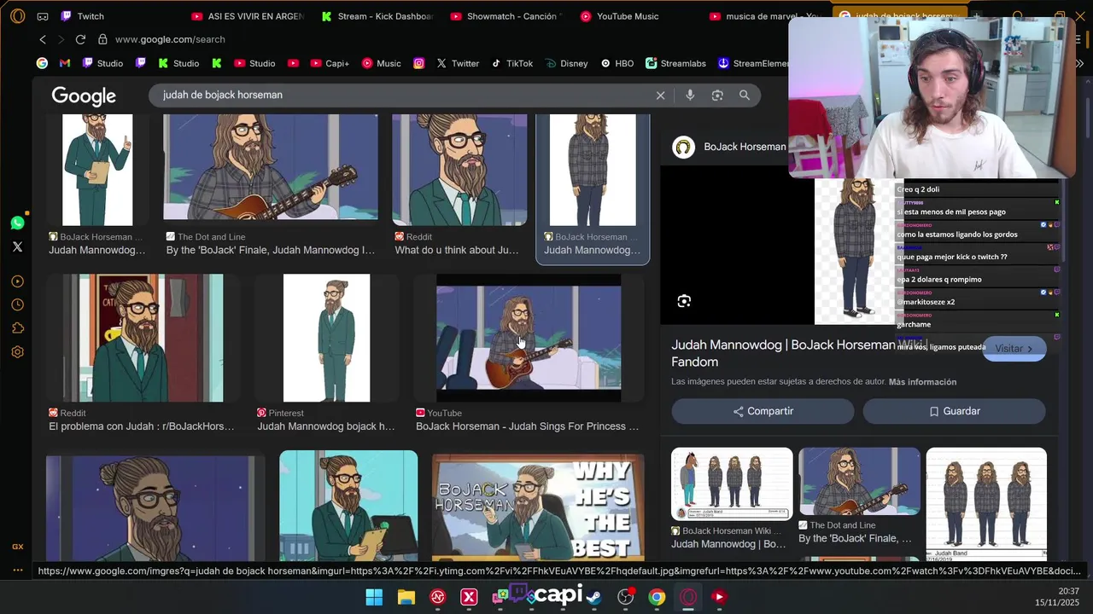Switch to the ASI ES VIVIR EN ARGEN tab
The image size is (1093, 614).
point(248,16)
